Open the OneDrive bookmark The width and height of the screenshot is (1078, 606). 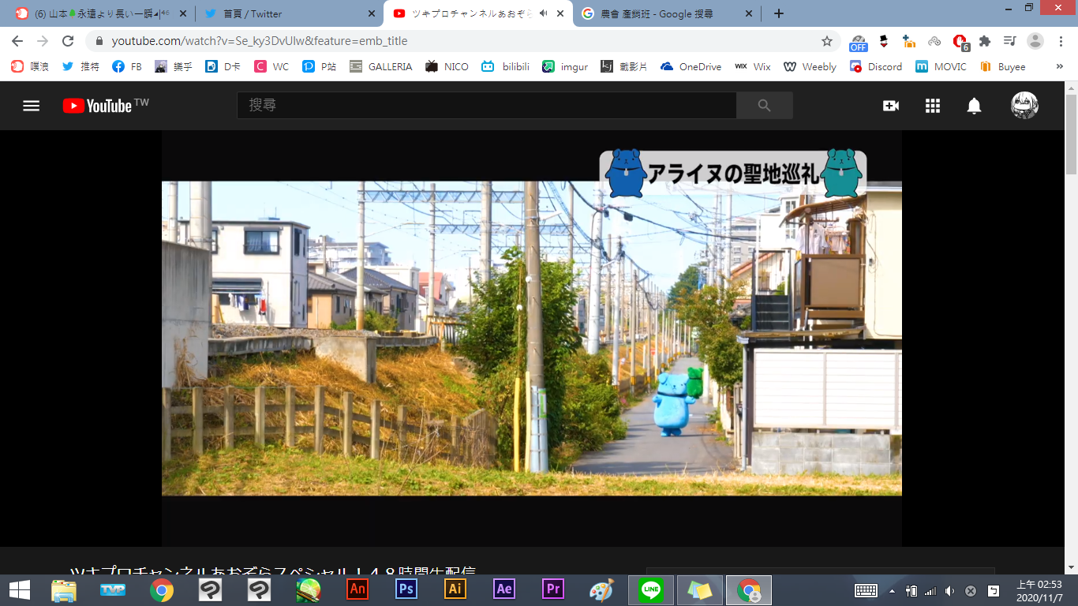point(691,67)
